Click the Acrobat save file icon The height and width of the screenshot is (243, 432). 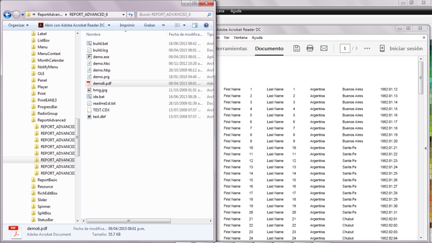pyautogui.click(x=296, y=48)
